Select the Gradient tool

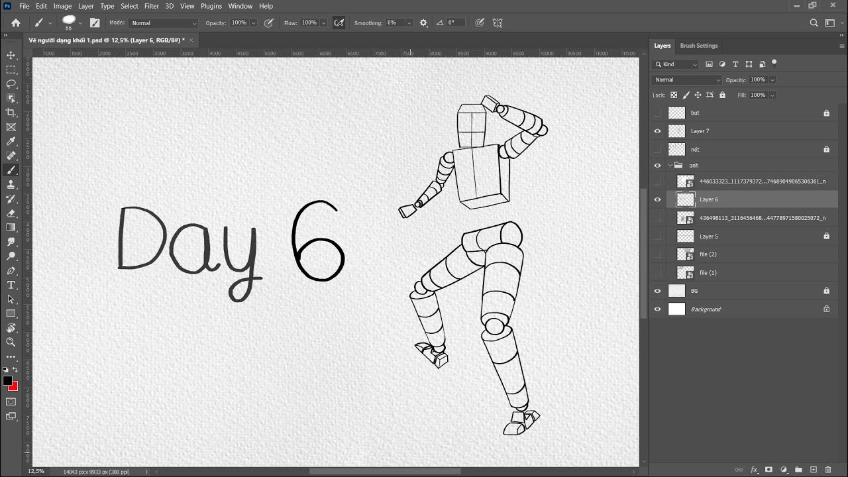click(11, 227)
